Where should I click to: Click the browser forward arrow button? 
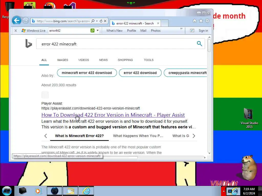[26, 21]
